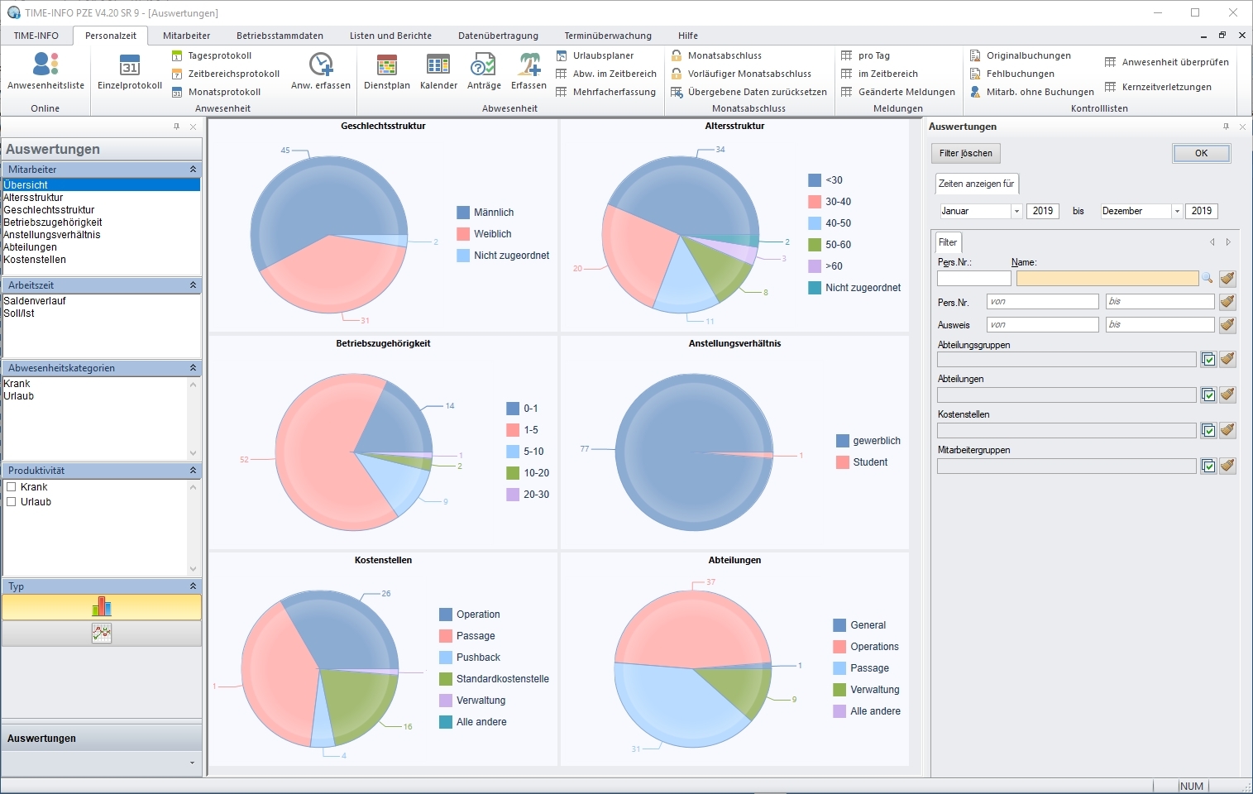Open Tagesprotokoll in the ribbon

[x=212, y=55]
